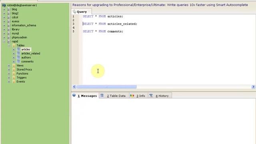Expand the Events folder node
Viewport: 256px width, 144px height.
(x=9, y=82)
